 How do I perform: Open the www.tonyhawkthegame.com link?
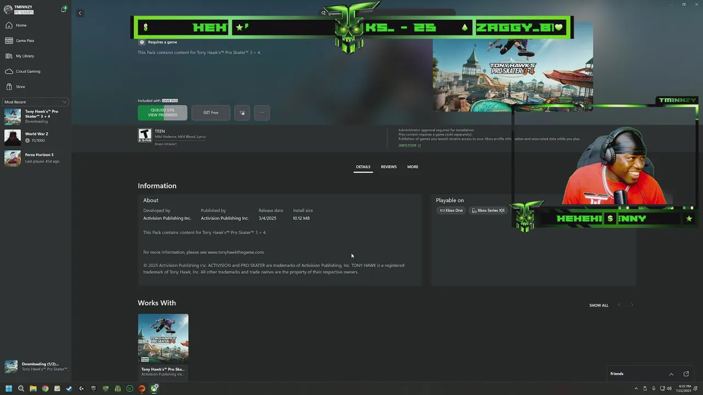(x=236, y=252)
